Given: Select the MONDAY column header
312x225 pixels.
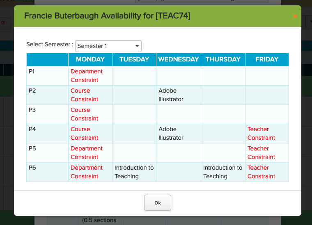Looking at the screenshot, I should pos(90,59).
